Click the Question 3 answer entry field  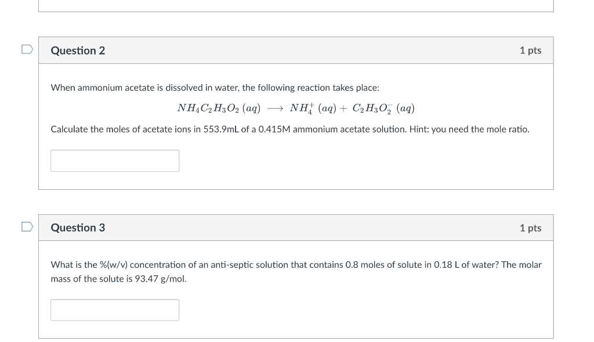tap(115, 310)
